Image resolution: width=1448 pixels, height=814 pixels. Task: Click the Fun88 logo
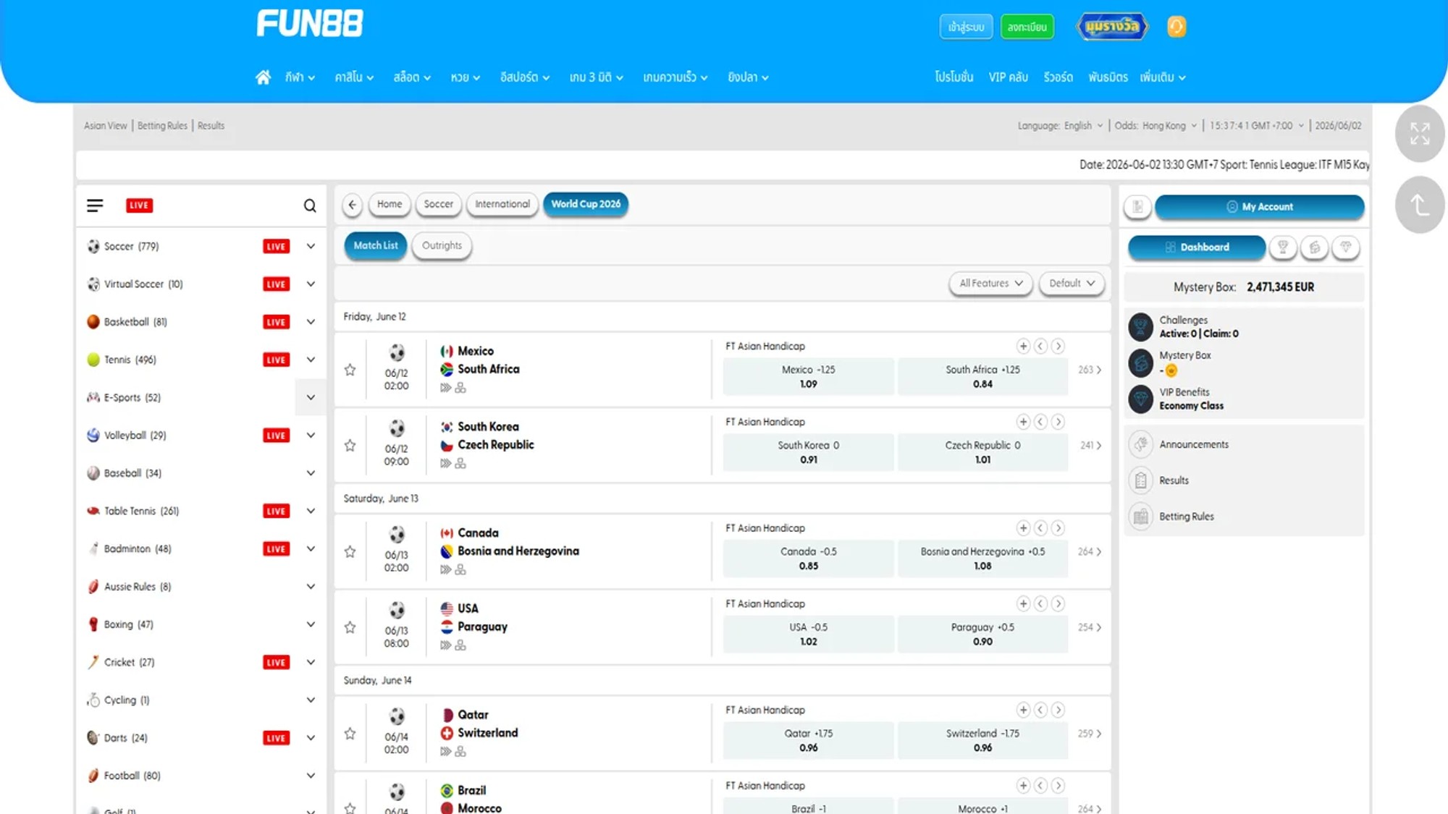(310, 23)
